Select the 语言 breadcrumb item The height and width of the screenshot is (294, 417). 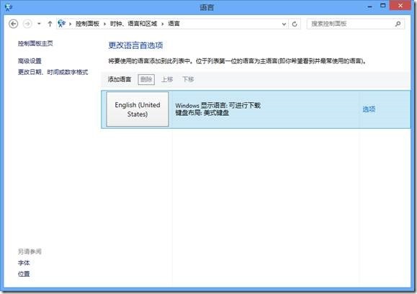[174, 24]
